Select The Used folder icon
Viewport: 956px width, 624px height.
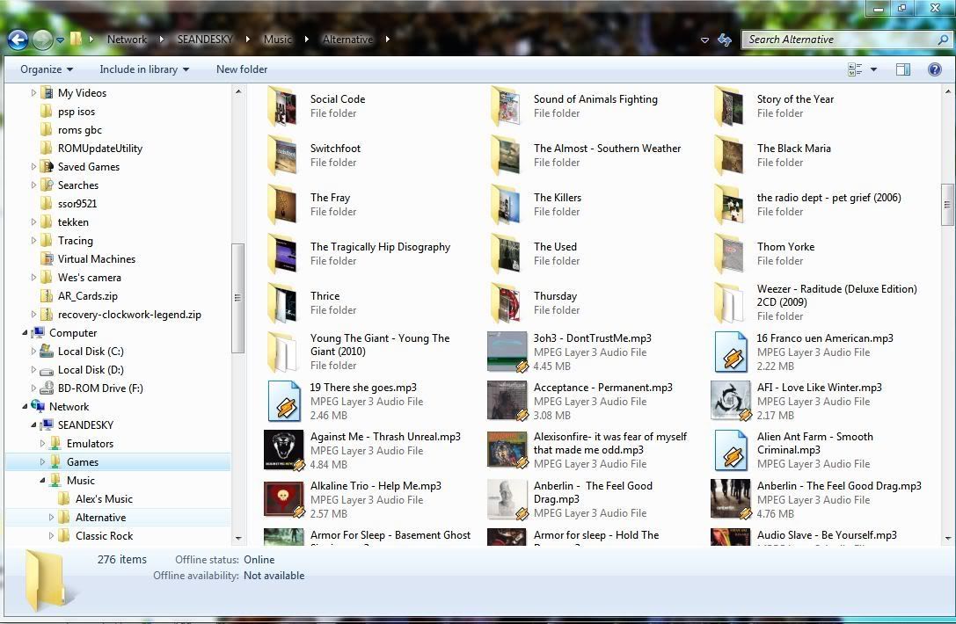506,254
